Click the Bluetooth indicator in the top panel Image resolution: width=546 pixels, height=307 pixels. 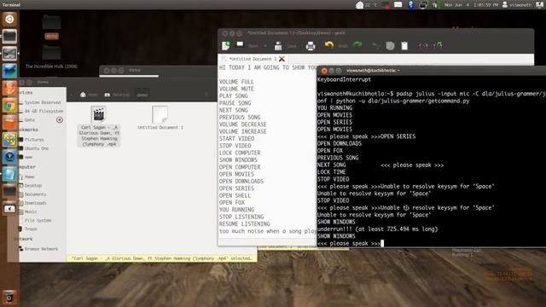point(411,4)
